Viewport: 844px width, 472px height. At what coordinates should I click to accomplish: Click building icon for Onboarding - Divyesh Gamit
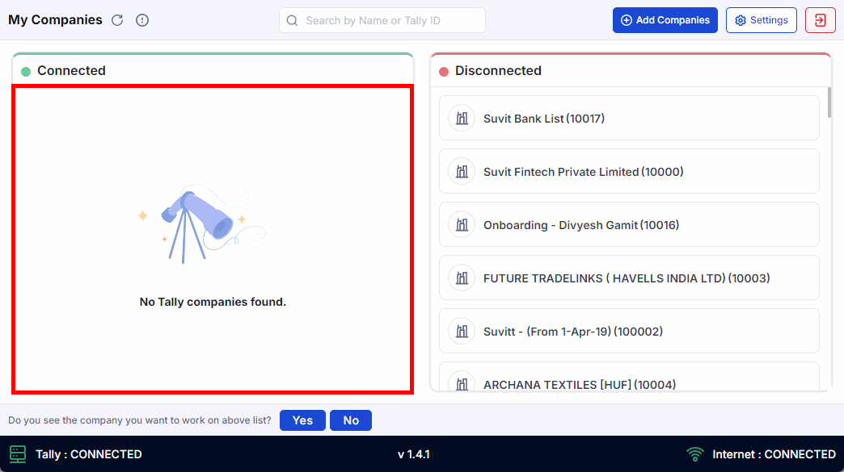click(462, 224)
